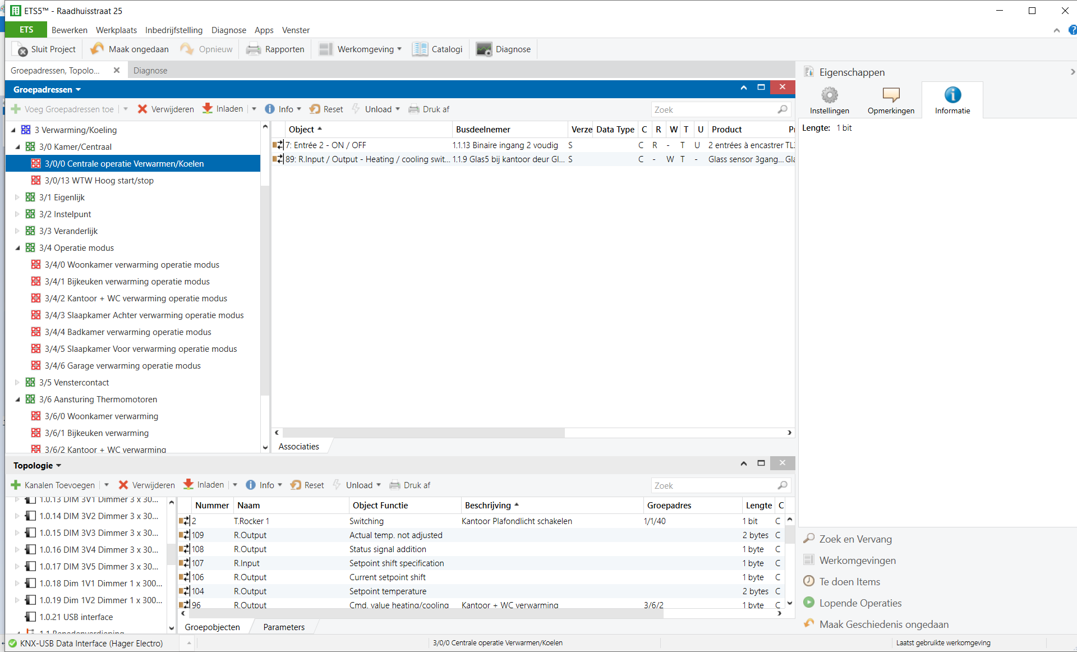Open the Inbedrijfstelling menu
Screen dimensions: 1077x652
(173, 30)
